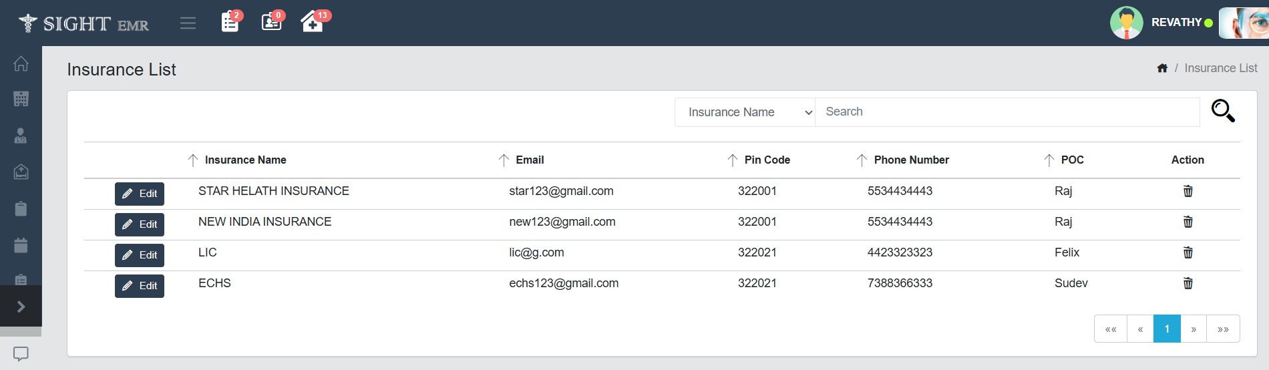The image size is (1269, 370).
Task: Open the ID card icon with badge 0
Action: coord(271,22)
